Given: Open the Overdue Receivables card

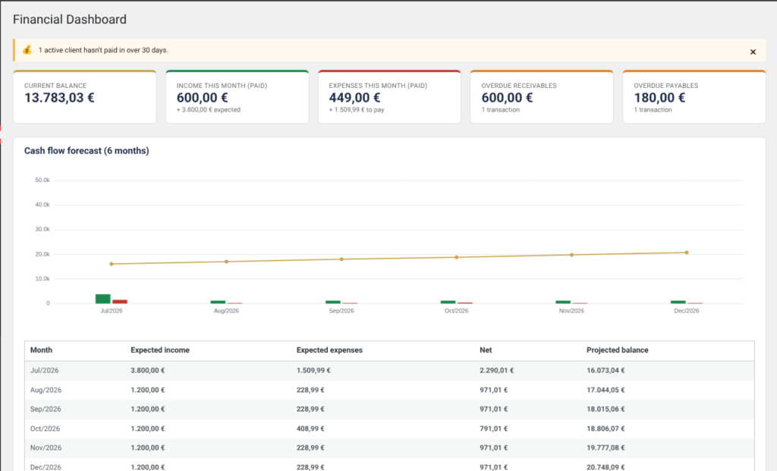Looking at the screenshot, I should click(x=542, y=96).
